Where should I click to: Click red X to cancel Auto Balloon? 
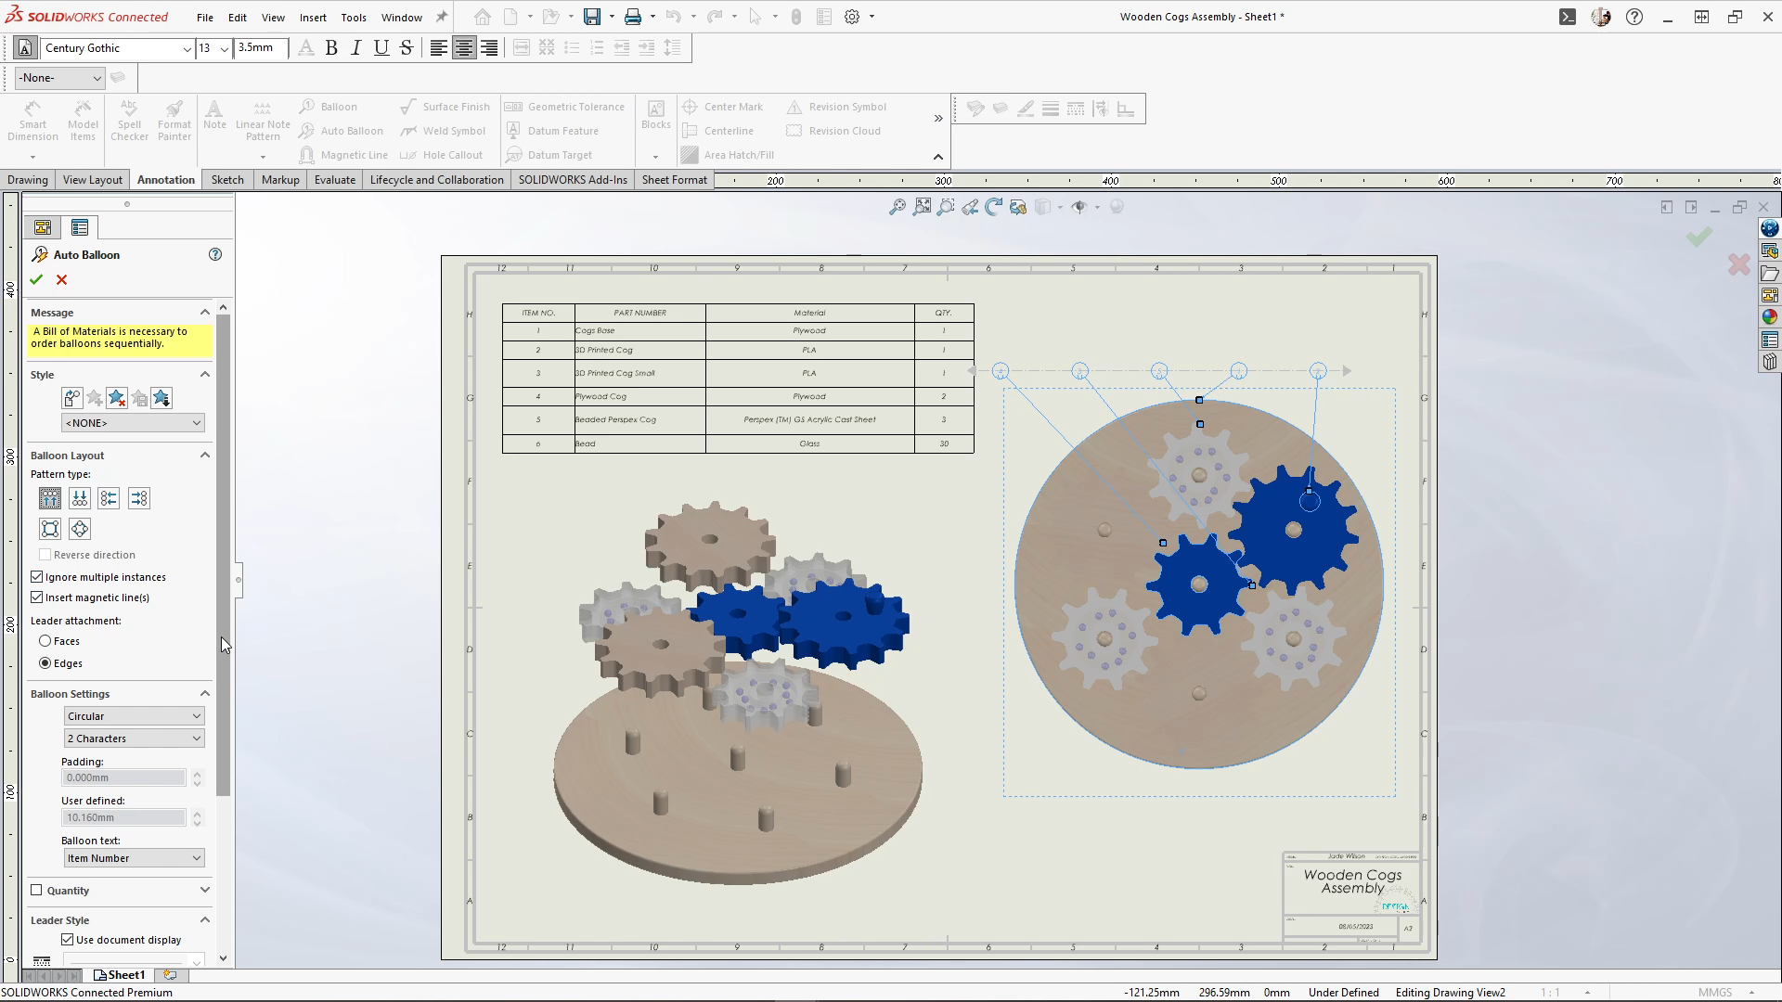point(61,279)
